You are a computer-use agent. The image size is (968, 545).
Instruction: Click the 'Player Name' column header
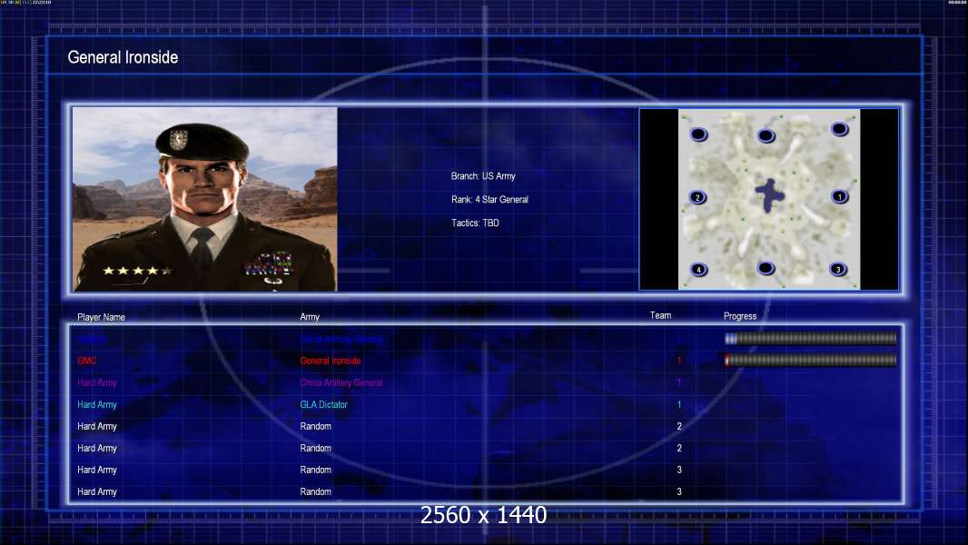[x=101, y=317]
